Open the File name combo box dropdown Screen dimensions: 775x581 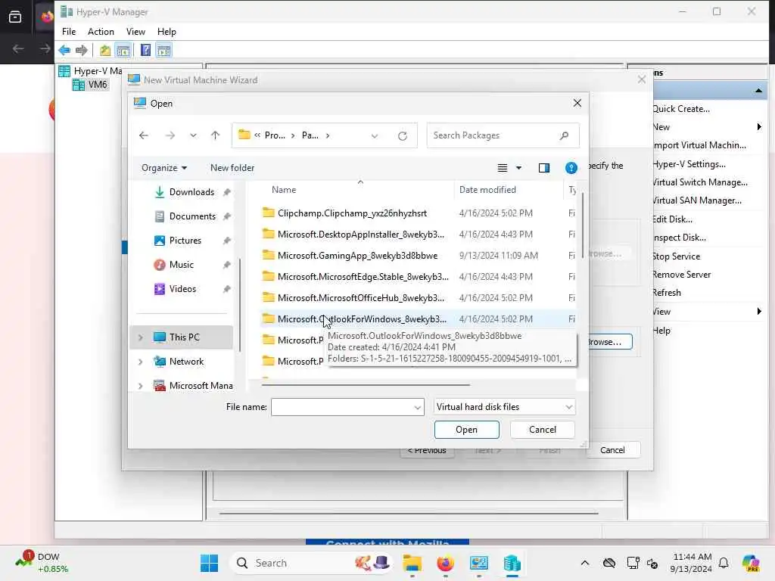417,407
